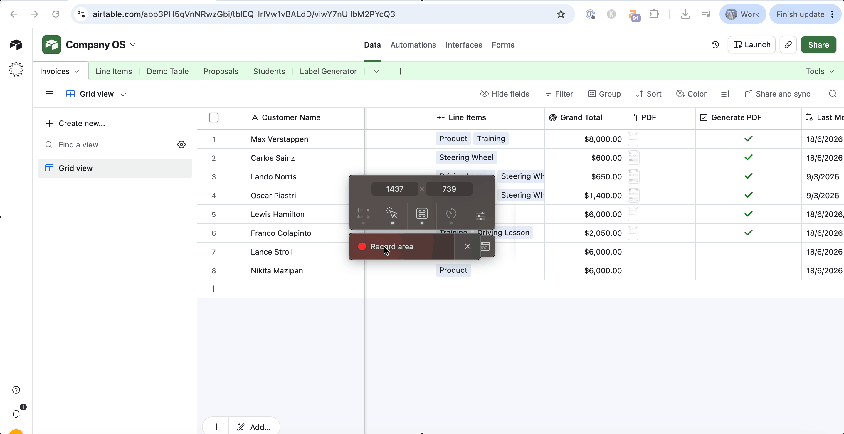Open the Work profile menu

tap(742, 14)
